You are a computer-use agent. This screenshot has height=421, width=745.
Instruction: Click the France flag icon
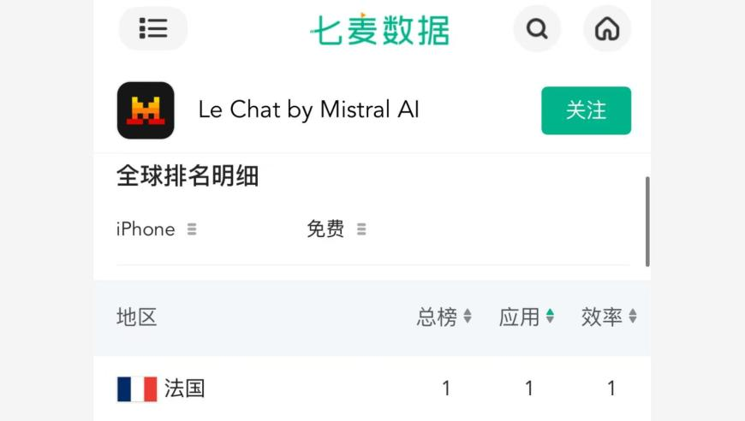(137, 388)
